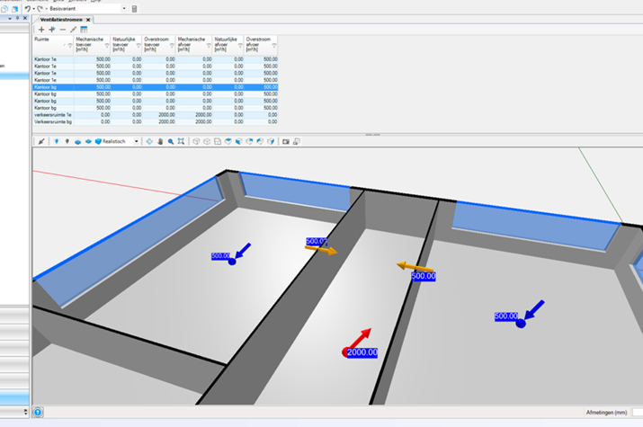The height and width of the screenshot is (427, 643).
Task: Open the Realistisch display style dropdown
Action: point(137,141)
